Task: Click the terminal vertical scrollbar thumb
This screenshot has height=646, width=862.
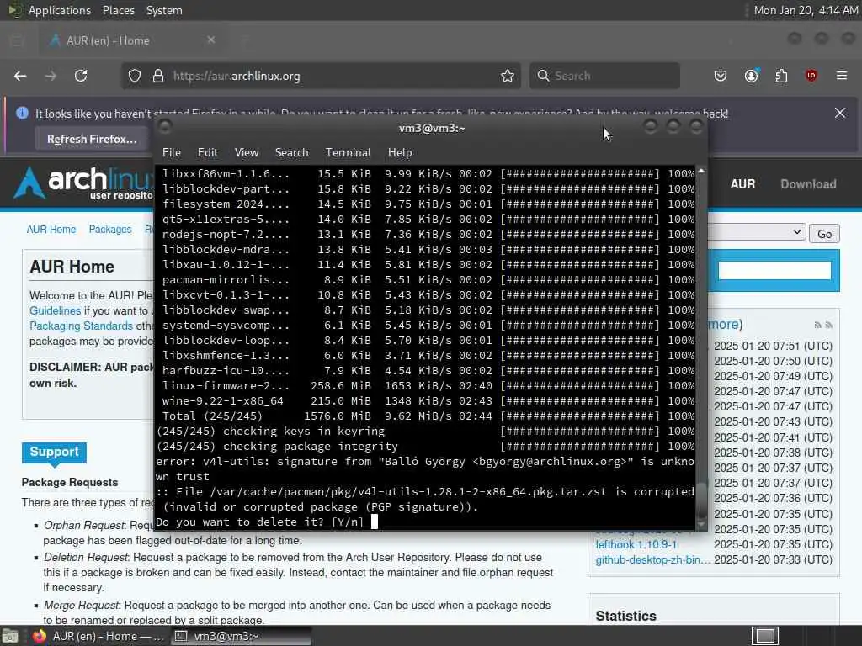Action: point(701,500)
